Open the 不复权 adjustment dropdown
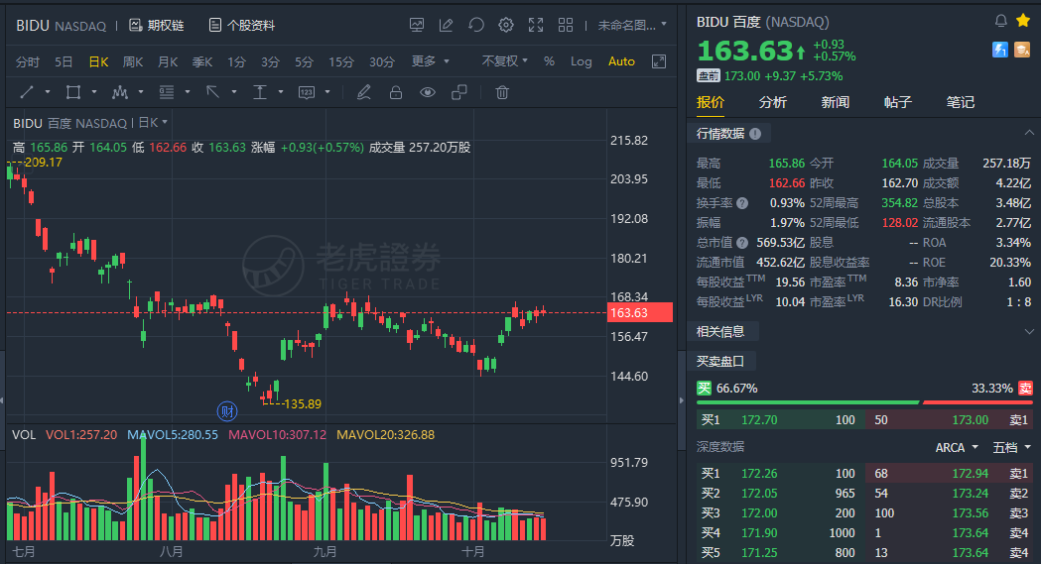This screenshot has height=564, width=1041. [504, 61]
